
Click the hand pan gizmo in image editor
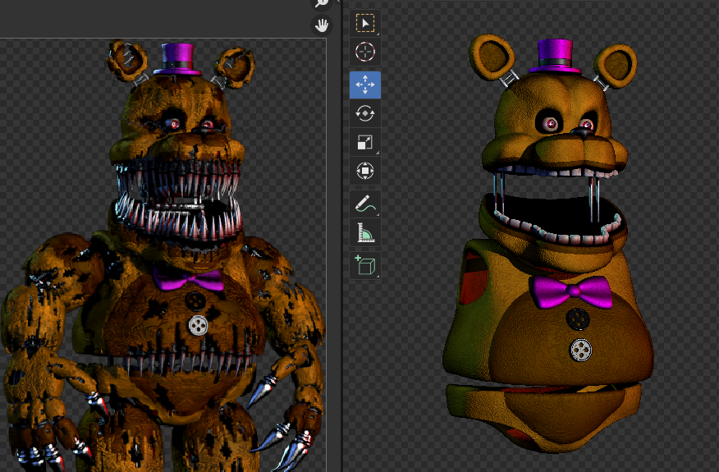pyautogui.click(x=322, y=25)
